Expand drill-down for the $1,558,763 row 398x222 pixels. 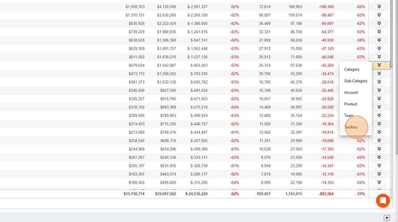[x=379, y=7]
